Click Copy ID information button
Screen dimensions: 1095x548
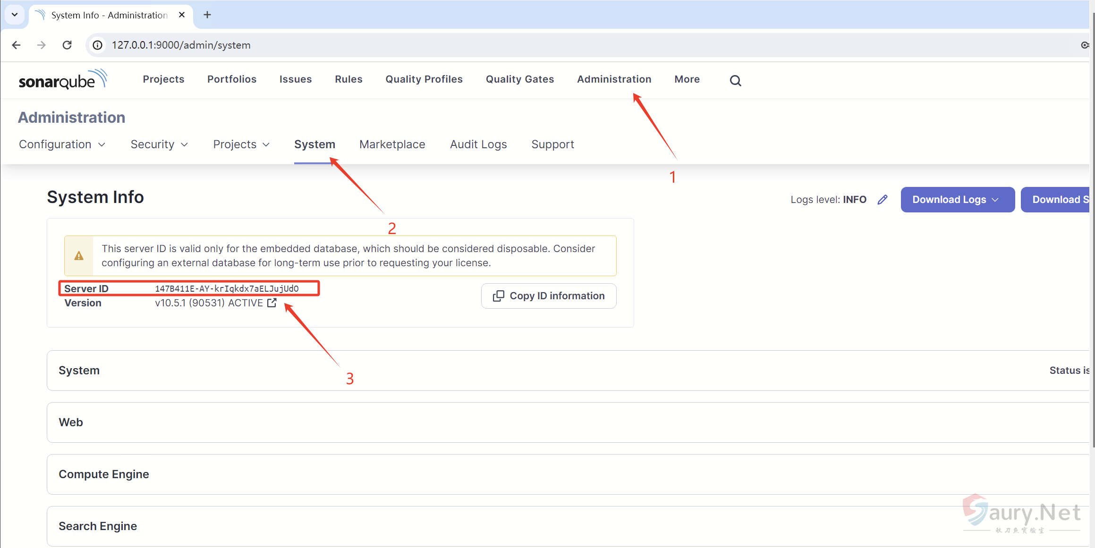(548, 296)
